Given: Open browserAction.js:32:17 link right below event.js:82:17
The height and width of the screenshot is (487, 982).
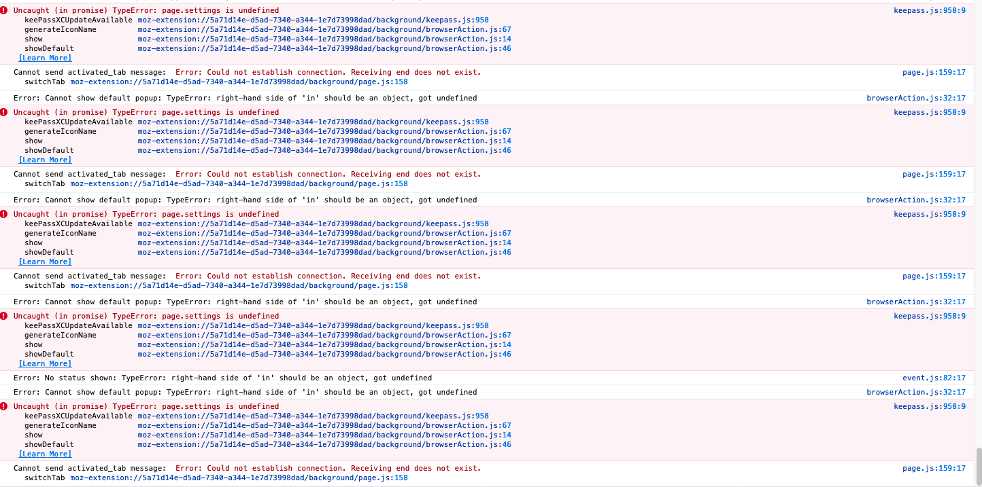Looking at the screenshot, I should (916, 392).
